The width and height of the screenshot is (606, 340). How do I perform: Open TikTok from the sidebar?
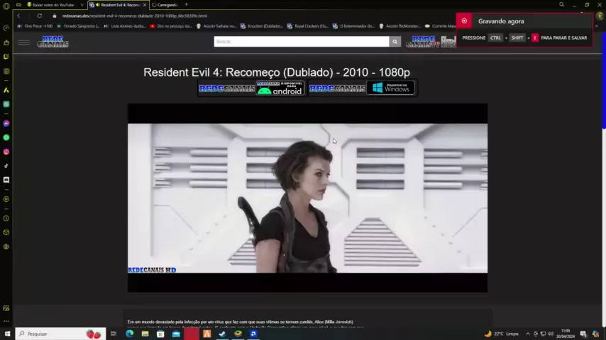coord(6,166)
